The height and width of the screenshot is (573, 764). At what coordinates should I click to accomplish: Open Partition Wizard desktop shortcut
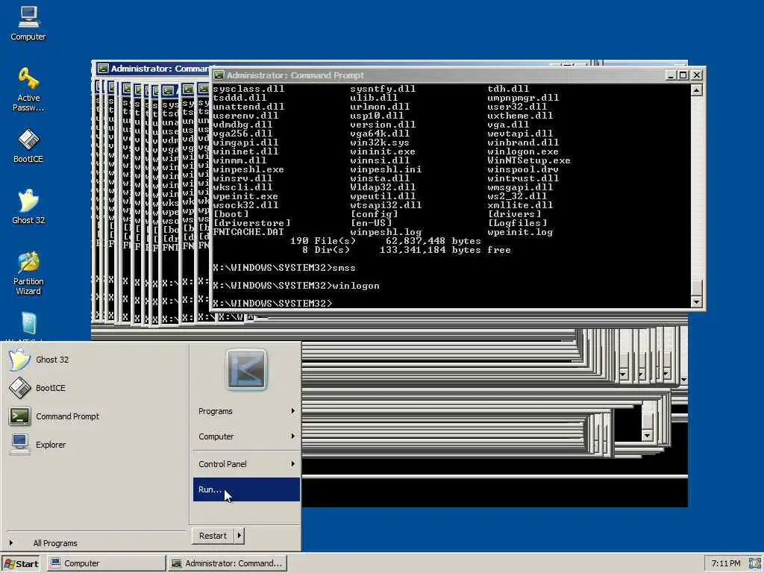28,273
